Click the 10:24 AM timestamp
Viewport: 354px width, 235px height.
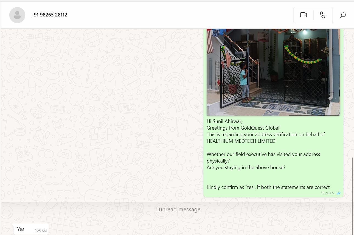(327, 193)
